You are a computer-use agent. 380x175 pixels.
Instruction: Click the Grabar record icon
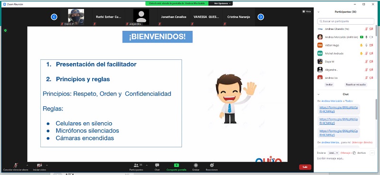[x=196, y=166]
